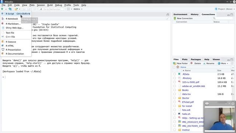The image size is (236, 133).
Task: Maximize the Connections pane
Action: [x=232, y=15]
